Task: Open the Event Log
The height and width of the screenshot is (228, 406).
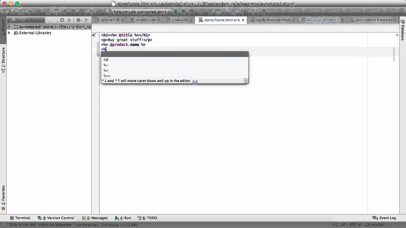Action: point(384,218)
